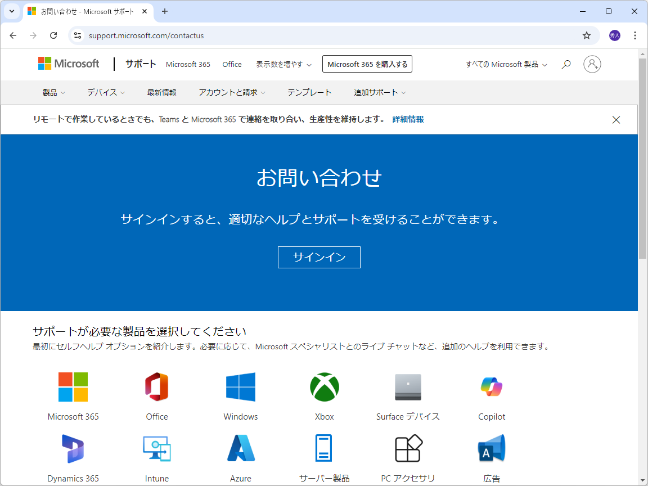This screenshot has height=486, width=648.
Task: Choose the Windows product icon
Action: point(240,387)
